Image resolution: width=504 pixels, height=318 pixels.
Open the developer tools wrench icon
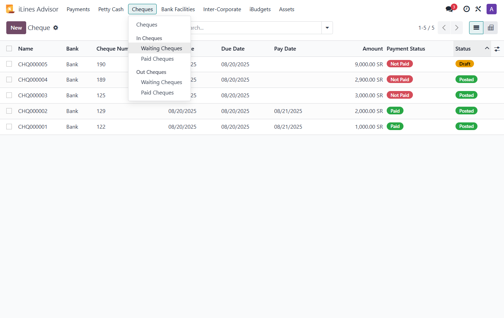coord(478,9)
